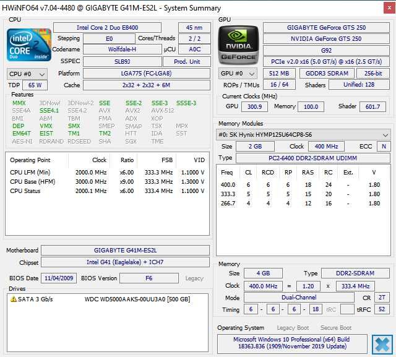Viewport: 396px width, 357px height.
Task: Click the PC2-6400 DDR2-SDRAM UDIMM type field
Action: (x=312, y=158)
